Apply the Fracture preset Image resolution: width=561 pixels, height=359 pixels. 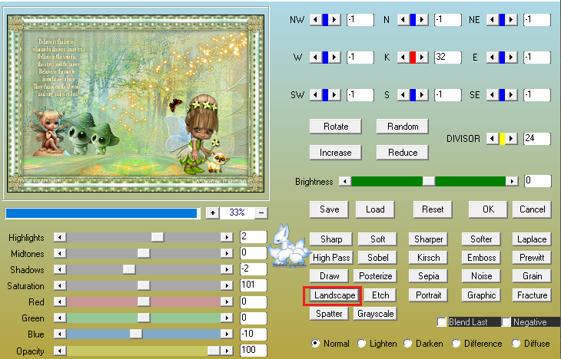[x=532, y=295]
